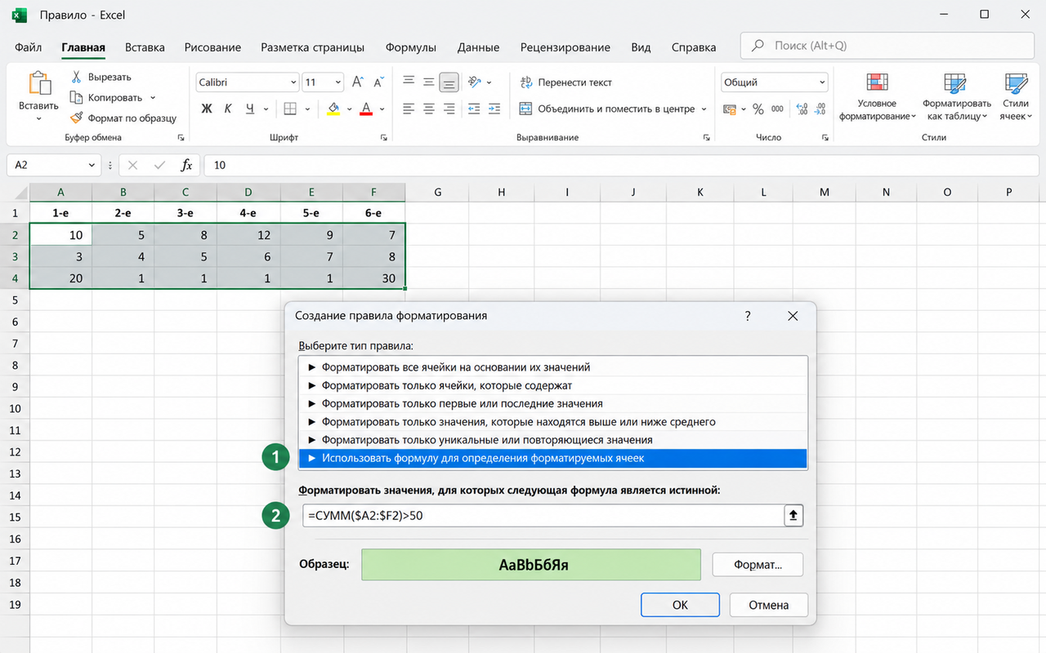Click into the rule formula input field
The height and width of the screenshot is (653, 1046).
(x=543, y=516)
